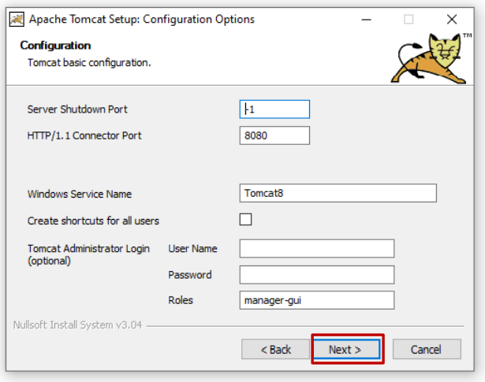Click the Windows Service Name label
This screenshot has height=382, width=485.
(80, 194)
